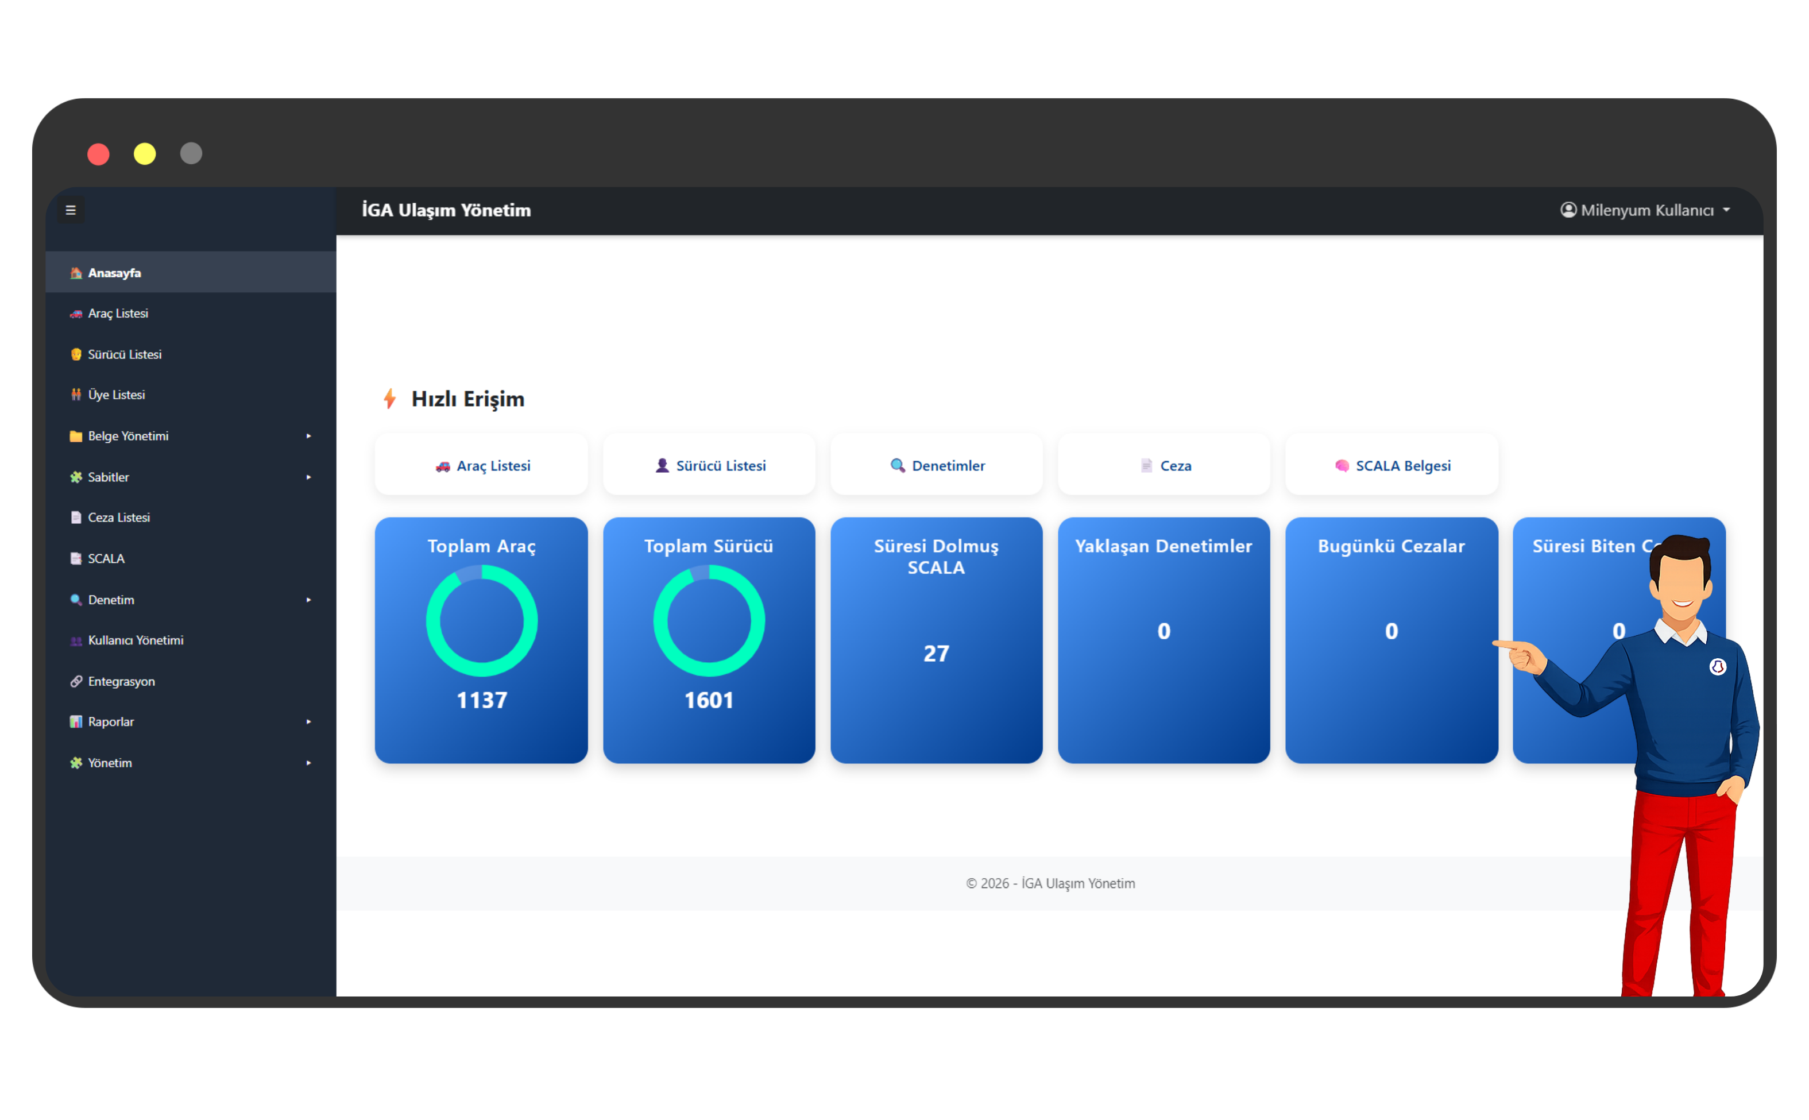Click the footer copyright İGA Ulaşım Yönetim text
The image size is (1809, 1120).
click(x=1050, y=883)
